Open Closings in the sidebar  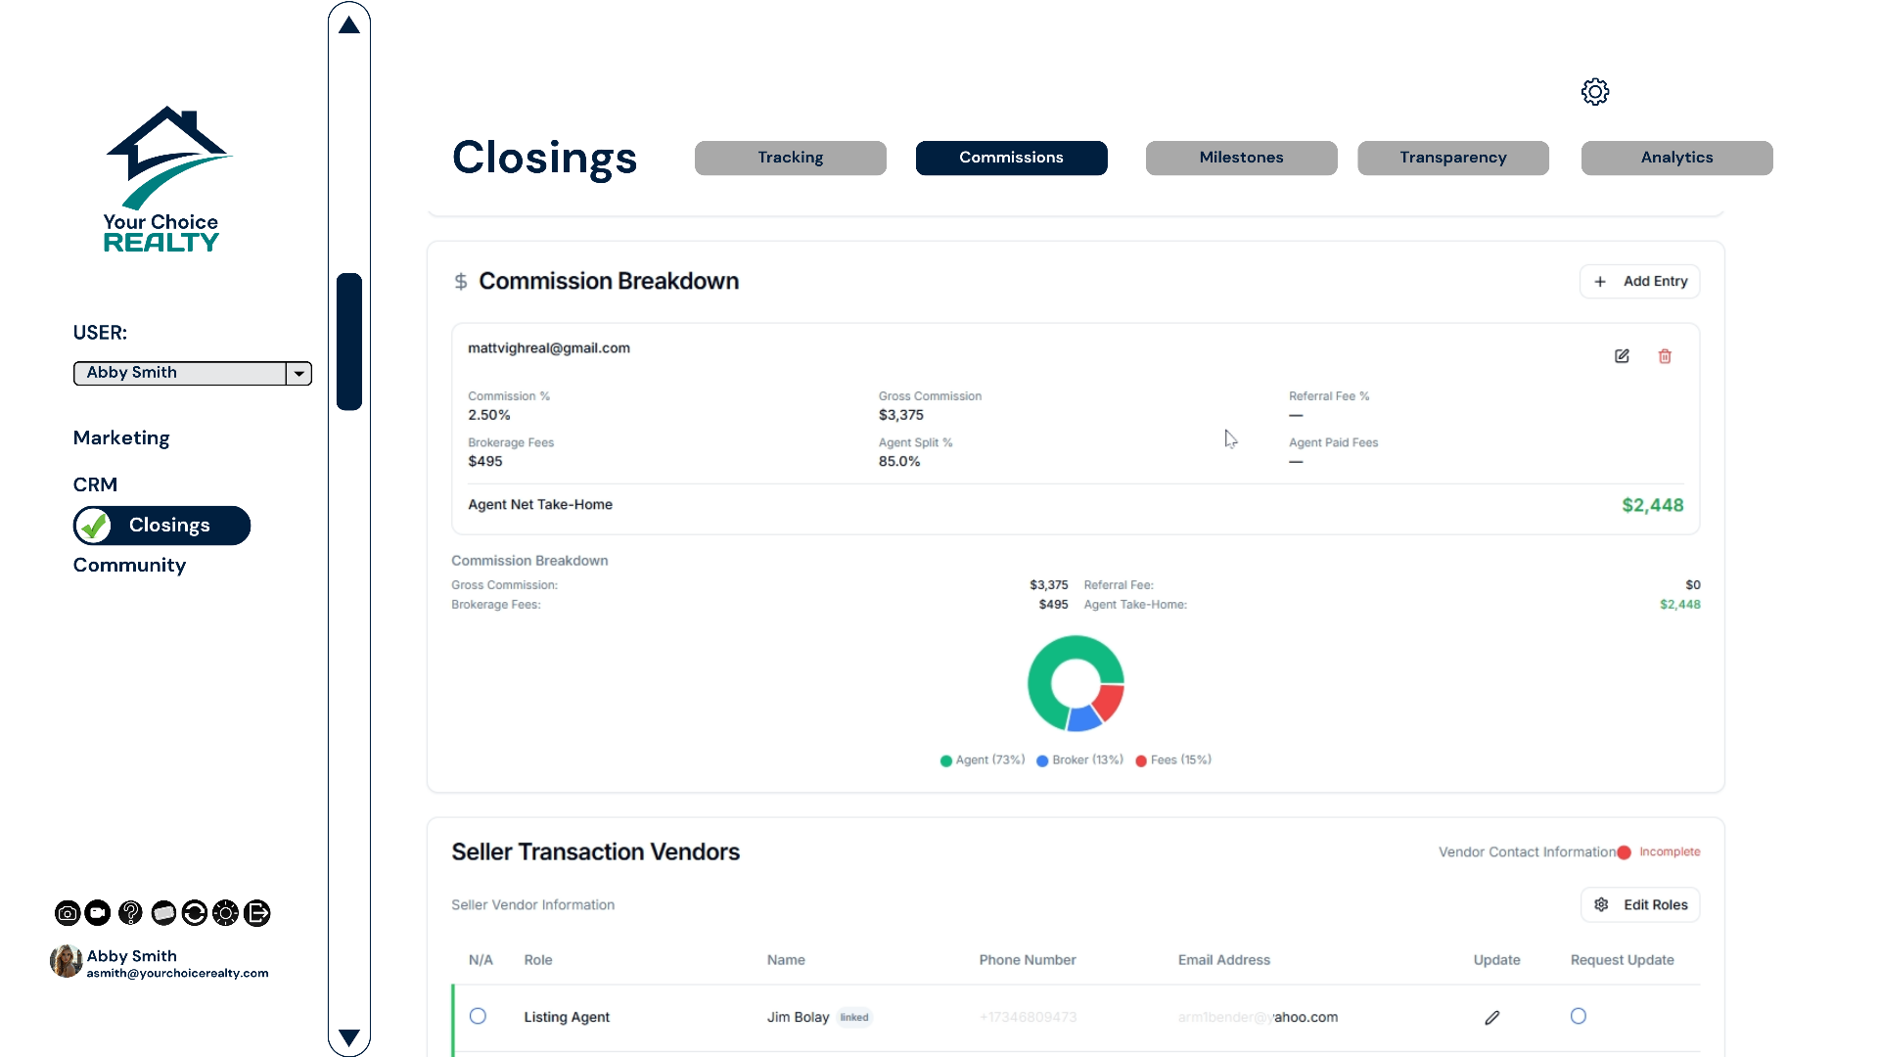161,526
